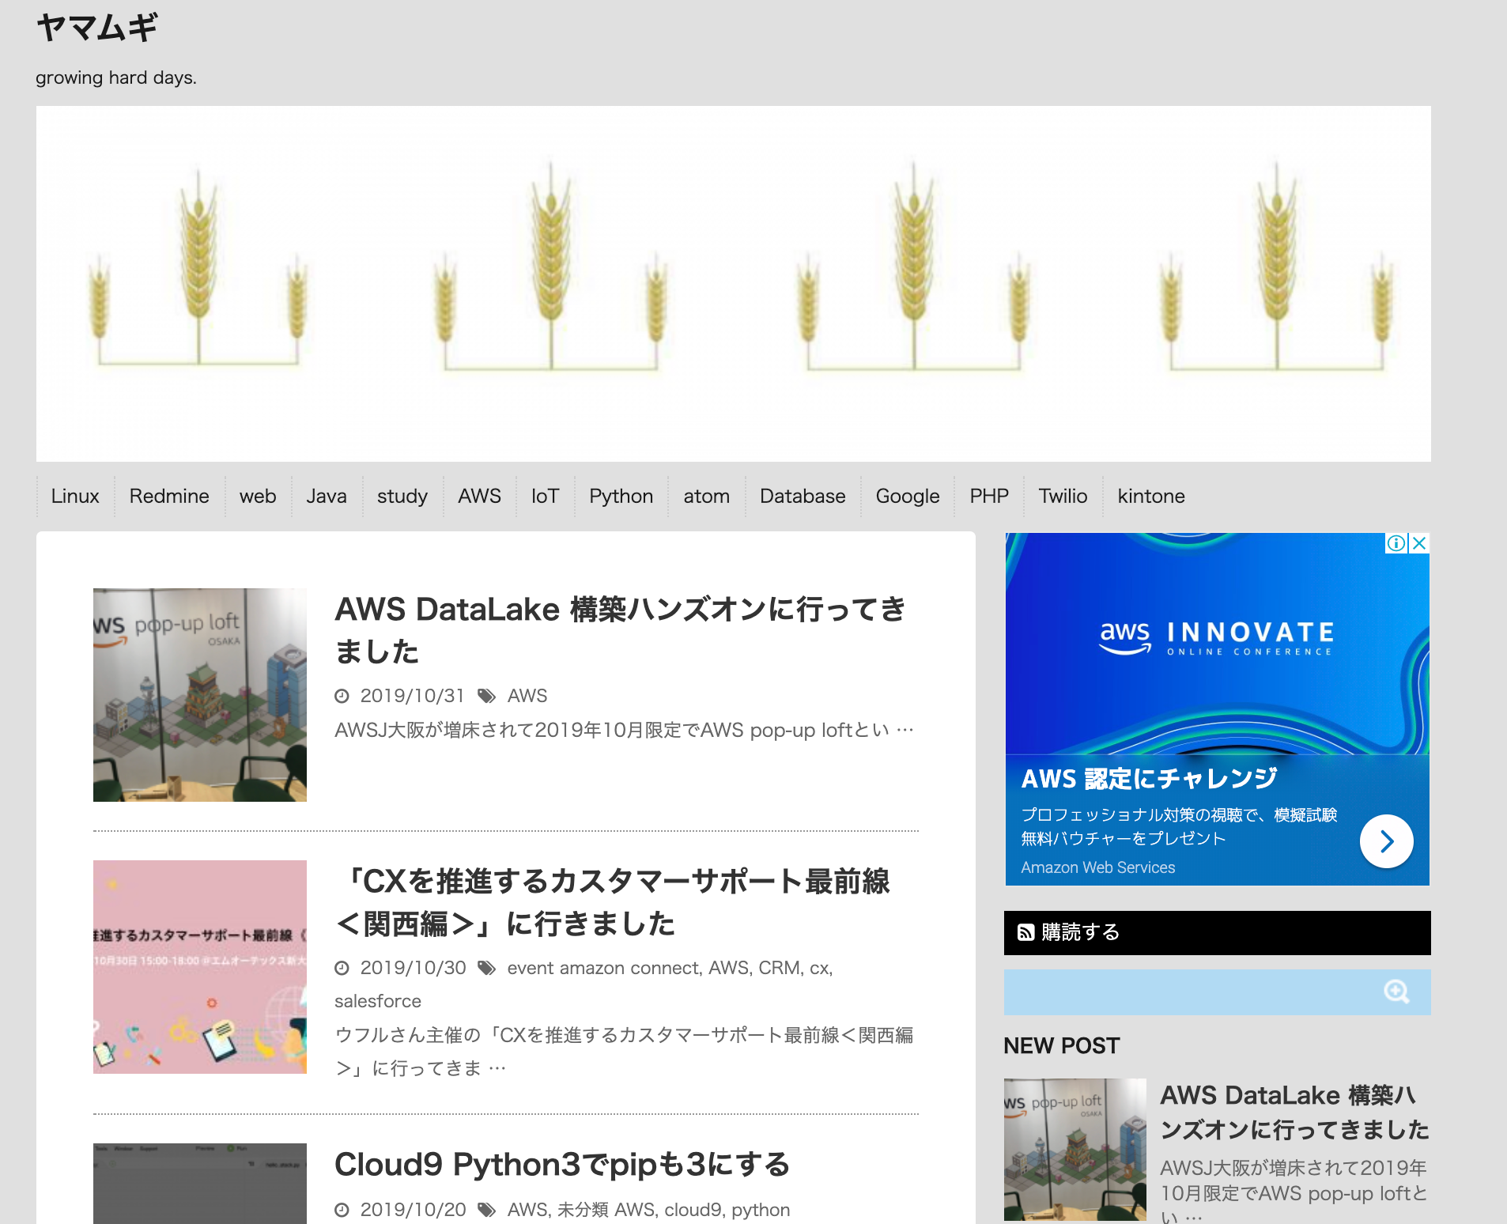Click the clock icon beside 2019/10/20
Image resolution: width=1507 pixels, height=1224 pixels.
pyautogui.click(x=342, y=1210)
